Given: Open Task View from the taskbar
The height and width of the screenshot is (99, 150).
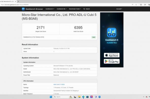Looking at the screenshot, I should [75, 97].
